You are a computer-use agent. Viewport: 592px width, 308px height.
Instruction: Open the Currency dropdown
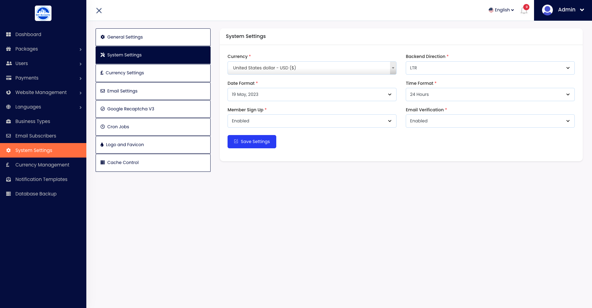(312, 68)
